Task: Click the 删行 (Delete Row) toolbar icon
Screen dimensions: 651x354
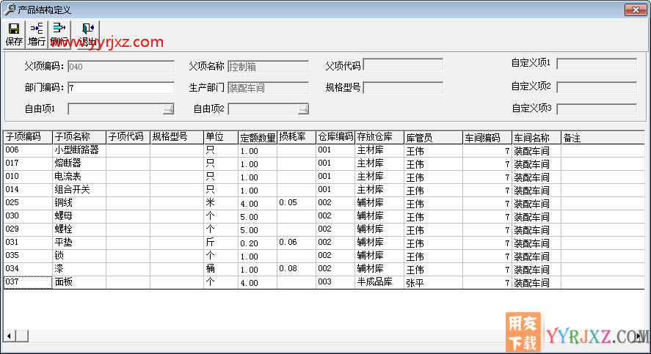Action: [x=59, y=34]
